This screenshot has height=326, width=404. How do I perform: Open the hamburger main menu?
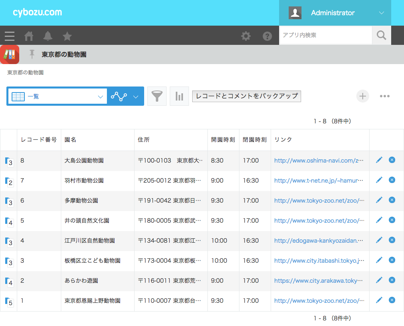coord(10,36)
